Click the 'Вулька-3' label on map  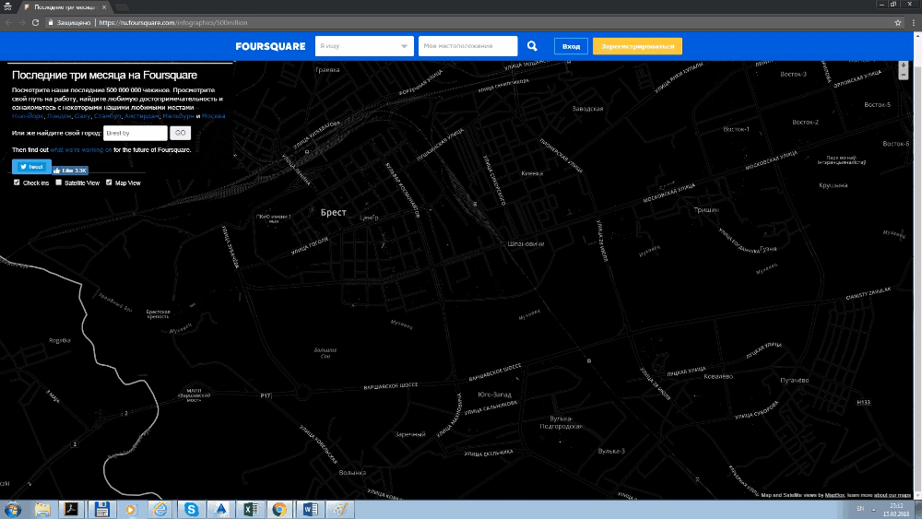pyautogui.click(x=611, y=451)
